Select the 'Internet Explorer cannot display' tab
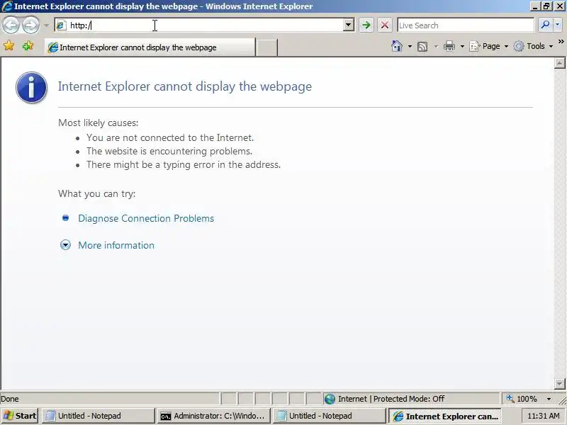This screenshot has height=425, width=567. point(150,47)
